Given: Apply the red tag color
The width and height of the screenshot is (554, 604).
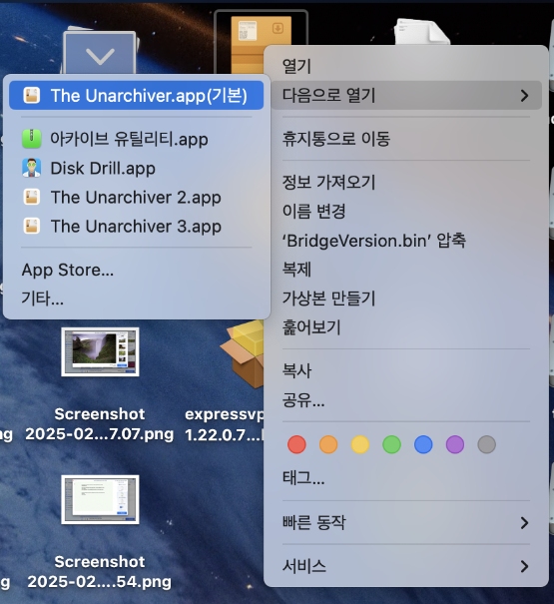Looking at the screenshot, I should pos(296,444).
